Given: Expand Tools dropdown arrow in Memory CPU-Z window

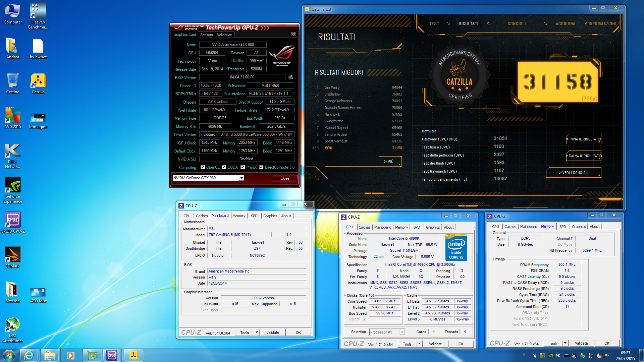Looking at the screenshot, I should [565, 343].
